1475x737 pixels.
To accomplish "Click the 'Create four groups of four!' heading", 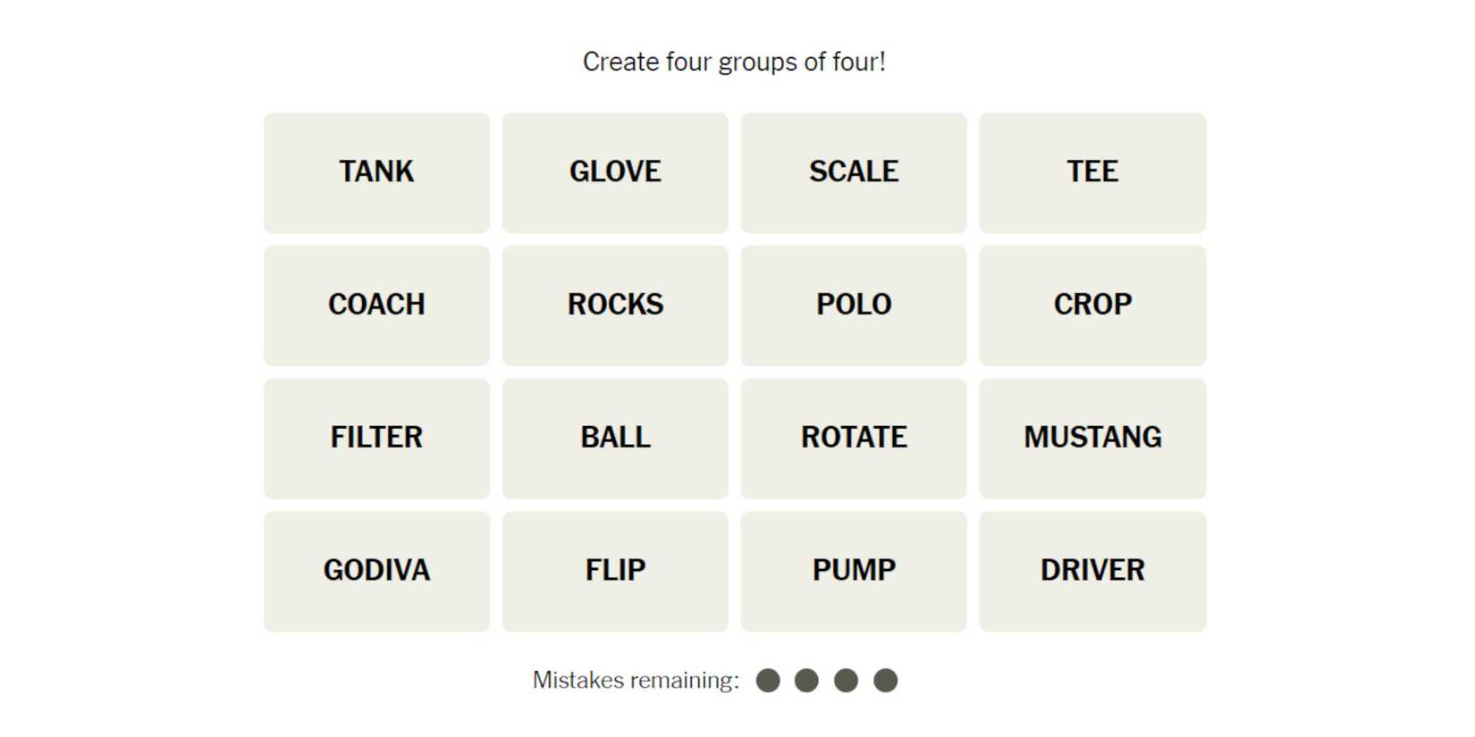I will point(734,62).
